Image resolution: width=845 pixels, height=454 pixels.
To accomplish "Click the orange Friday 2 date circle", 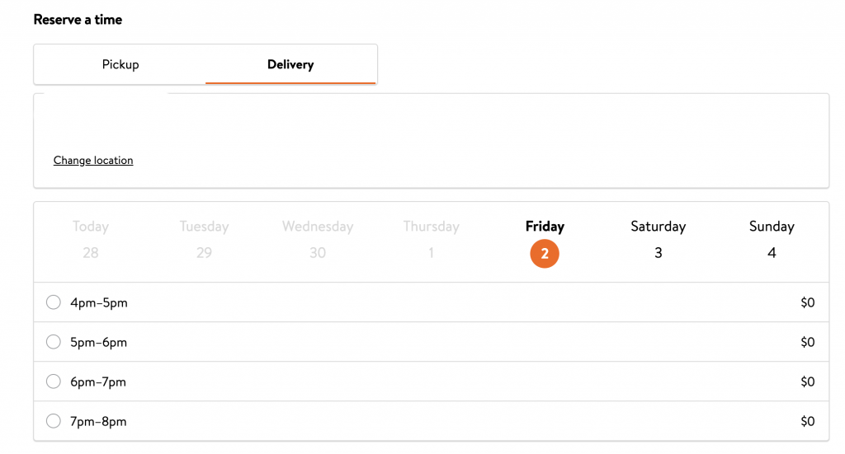I will click(x=545, y=253).
